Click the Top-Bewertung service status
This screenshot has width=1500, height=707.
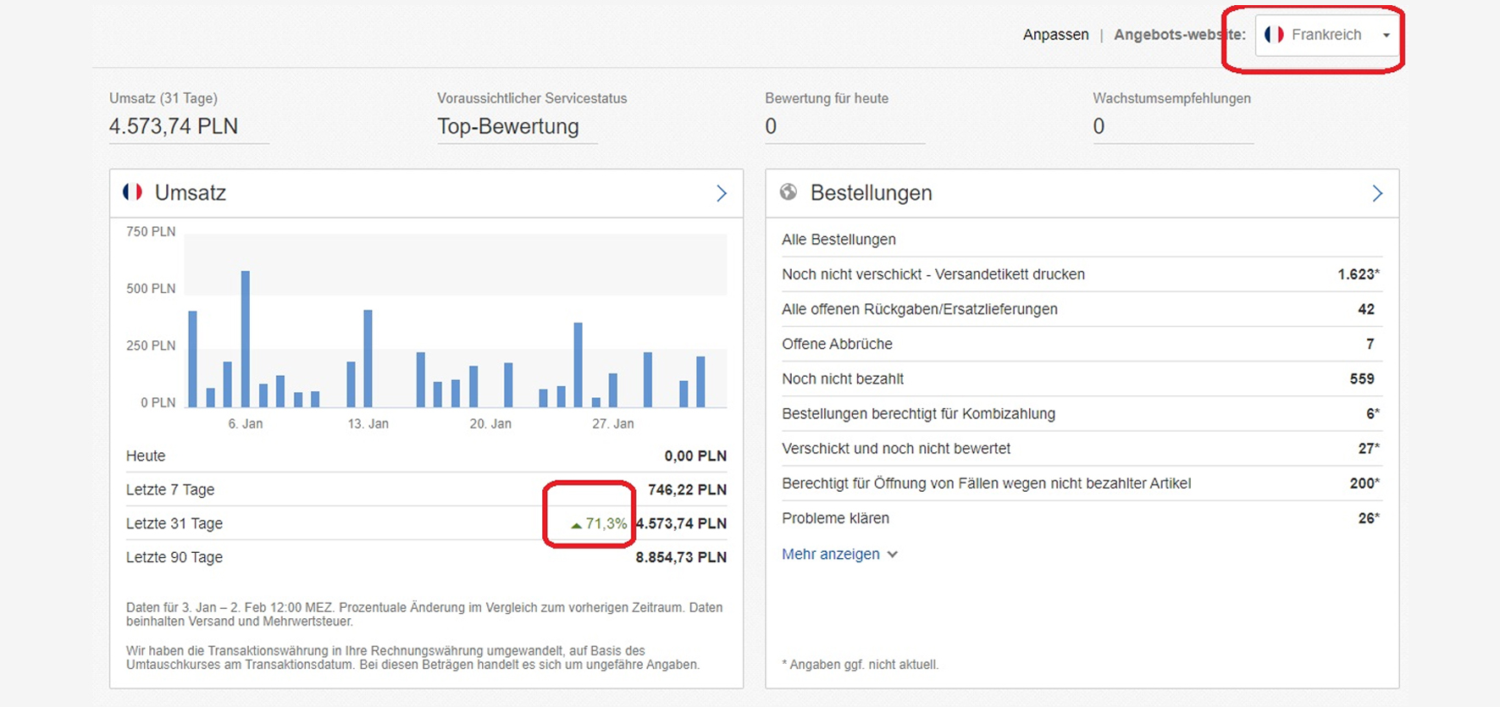(507, 126)
